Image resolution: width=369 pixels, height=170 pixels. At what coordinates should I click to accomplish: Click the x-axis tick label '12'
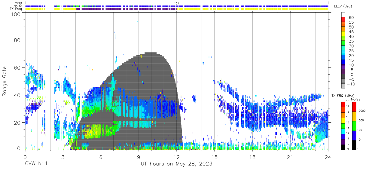(x=177, y=157)
